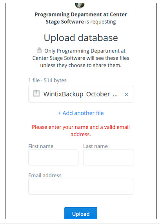Viewport: 160px width, 224px height.
Task: Focus the Email address text field
Action: pos(81,187)
